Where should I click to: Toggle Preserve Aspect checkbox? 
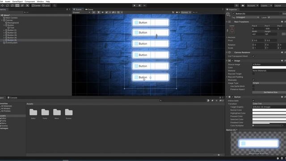click(253, 89)
